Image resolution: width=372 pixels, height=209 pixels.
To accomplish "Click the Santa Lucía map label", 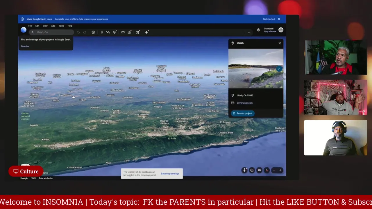I will coord(90,128).
